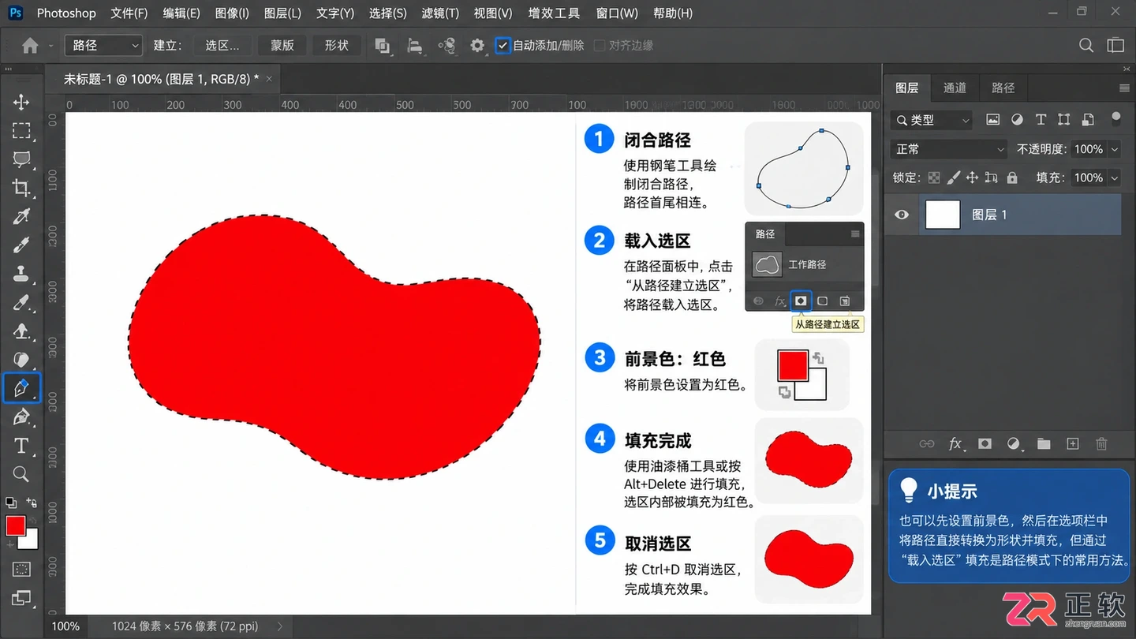1136x639 pixels.
Task: Toggle lock all padlock icon
Action: [x=1012, y=177]
